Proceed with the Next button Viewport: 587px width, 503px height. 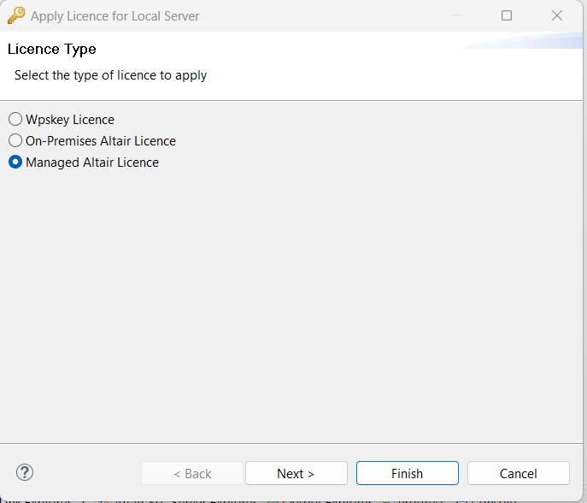[296, 473]
